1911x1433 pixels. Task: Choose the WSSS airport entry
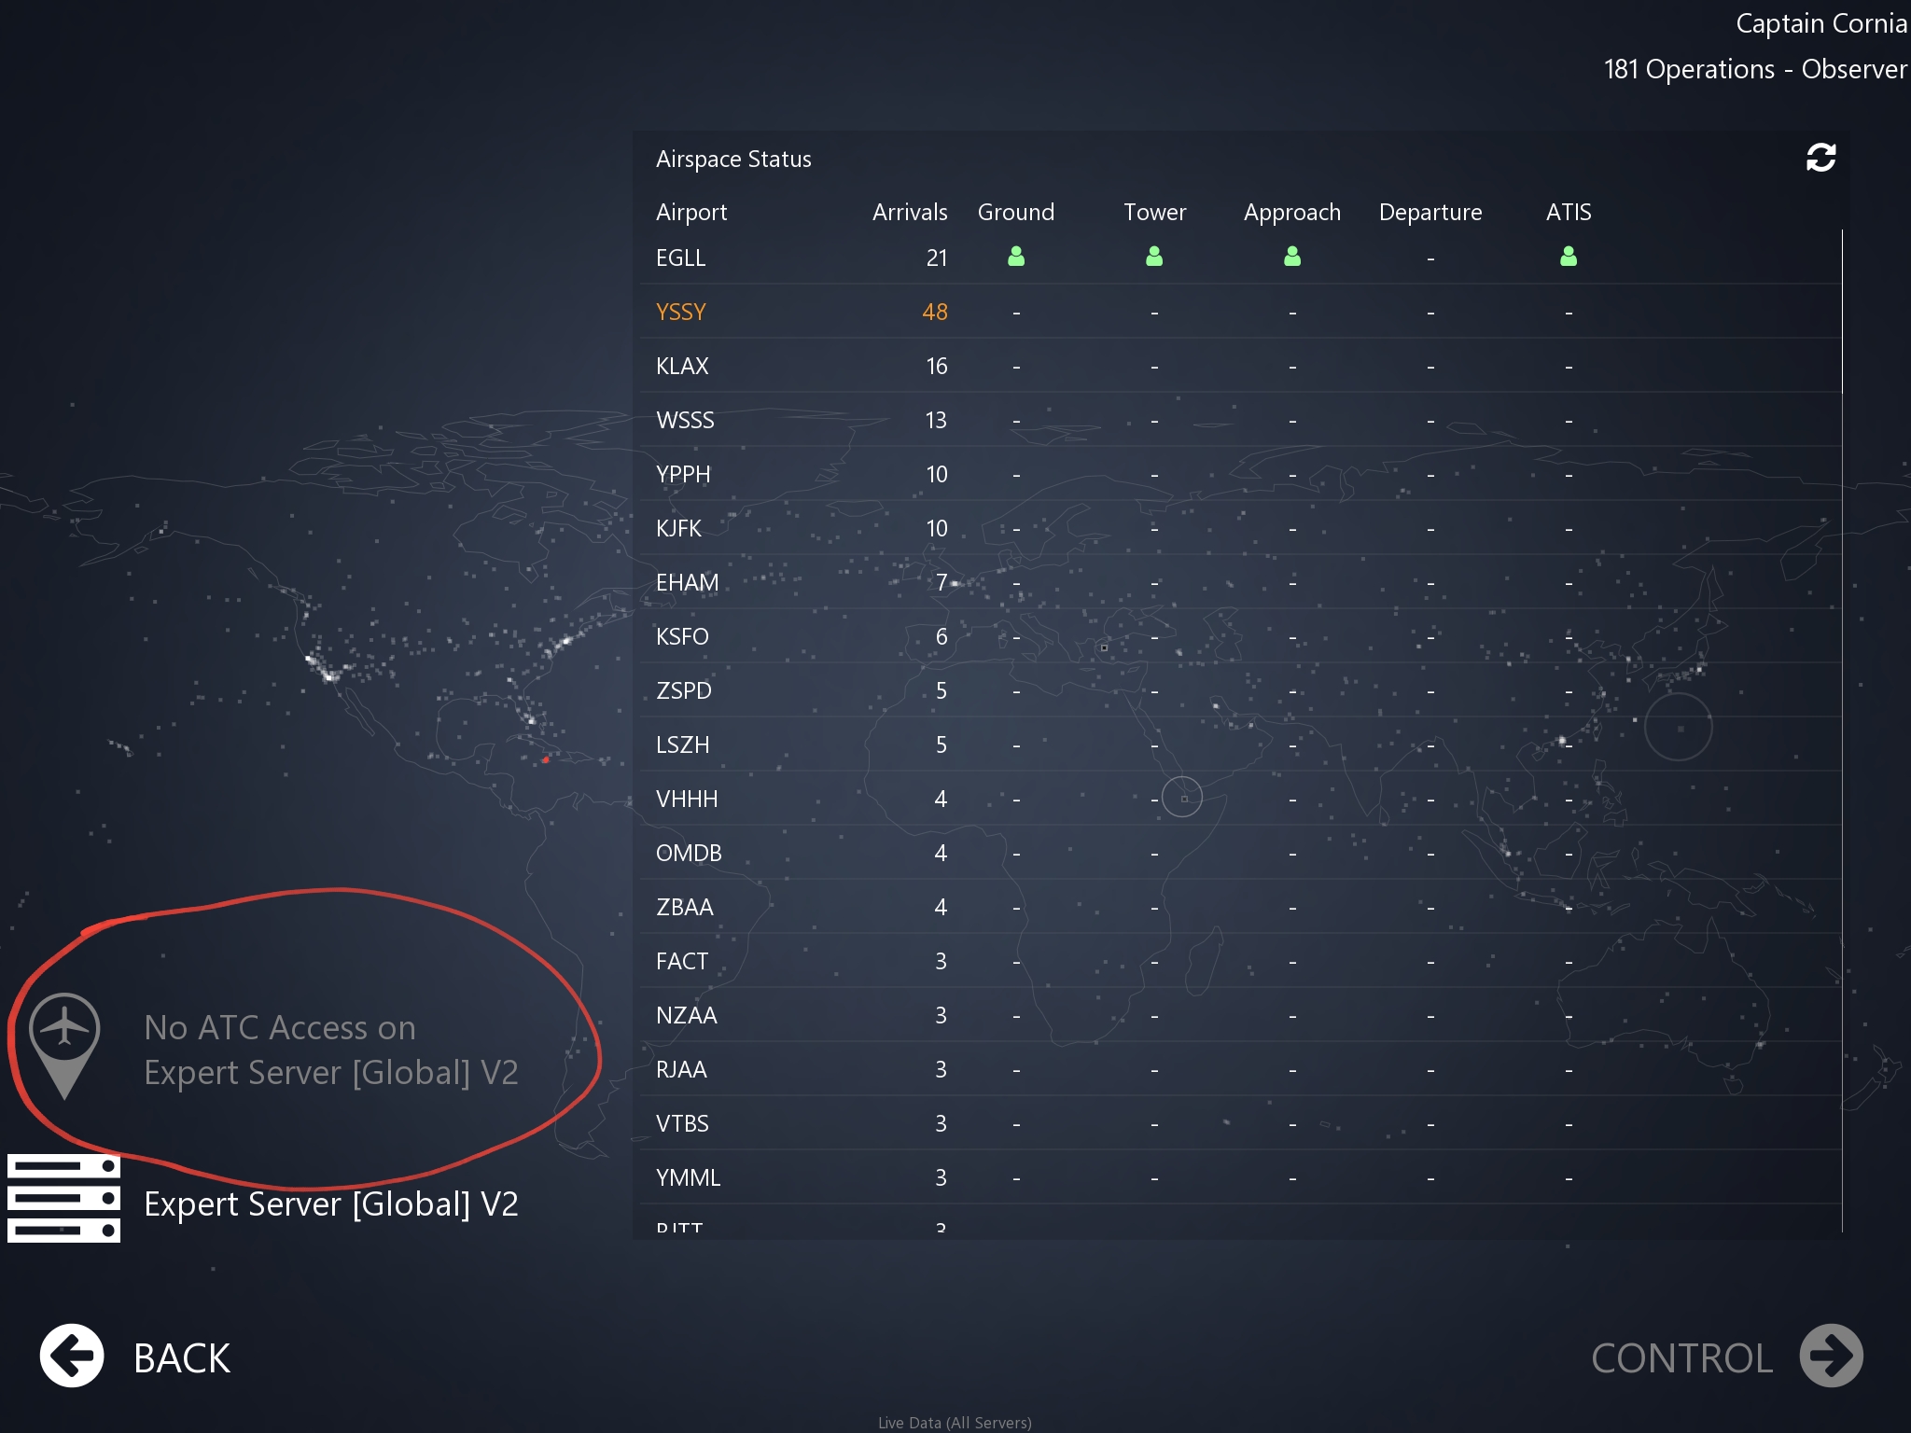click(685, 420)
